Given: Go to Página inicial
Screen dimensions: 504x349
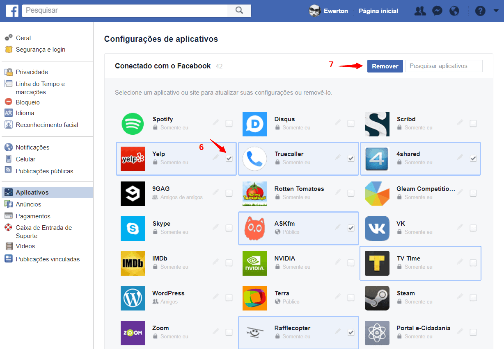Looking at the screenshot, I should [378, 11].
